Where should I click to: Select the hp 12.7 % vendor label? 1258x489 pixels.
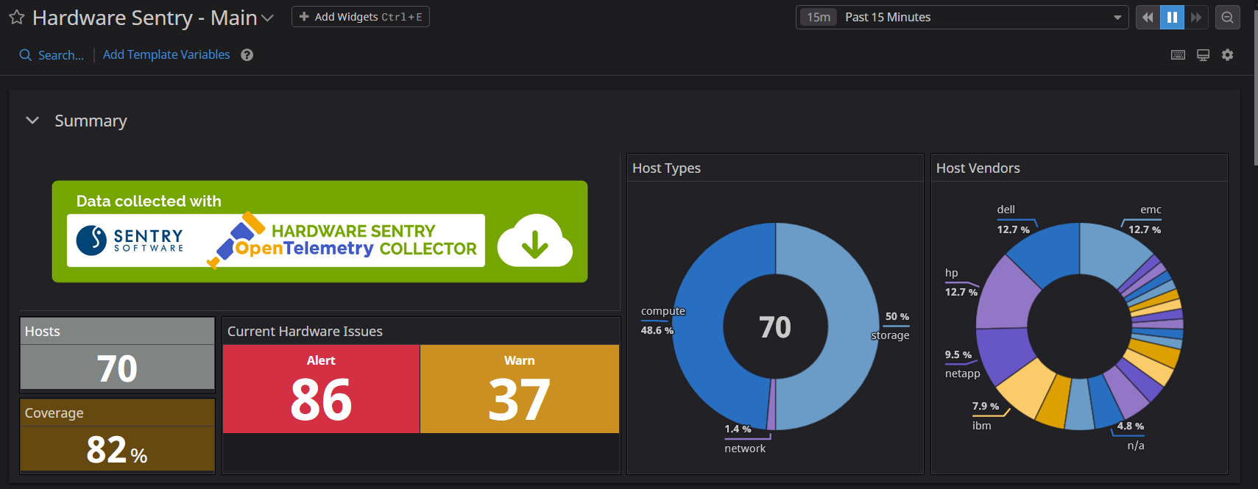[961, 282]
